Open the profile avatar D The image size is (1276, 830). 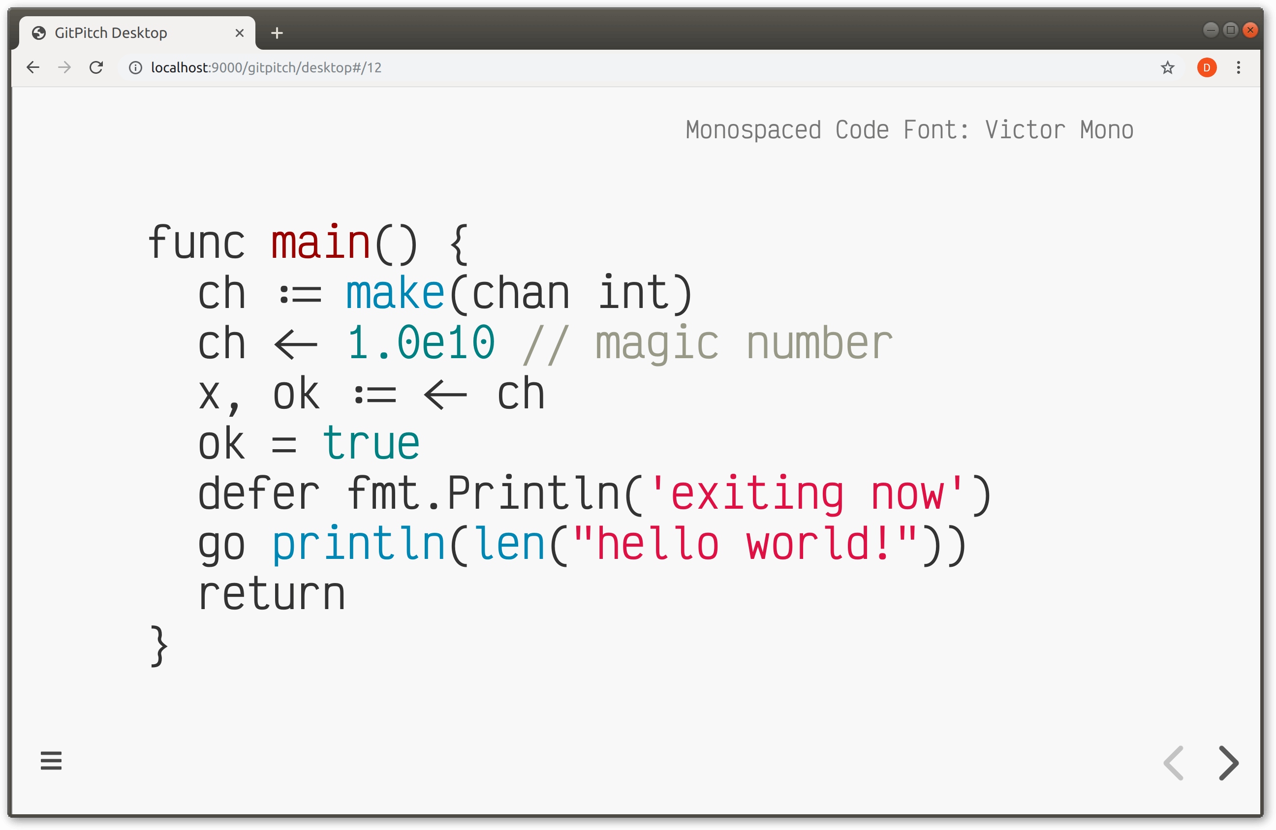click(x=1207, y=67)
